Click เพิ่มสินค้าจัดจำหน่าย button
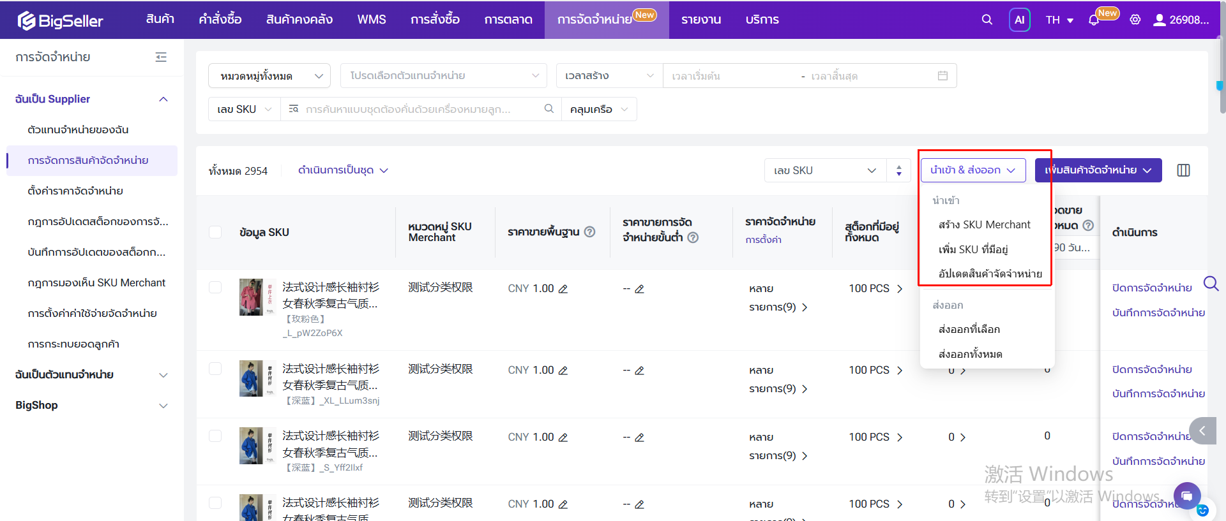The image size is (1226, 521). pos(1098,170)
